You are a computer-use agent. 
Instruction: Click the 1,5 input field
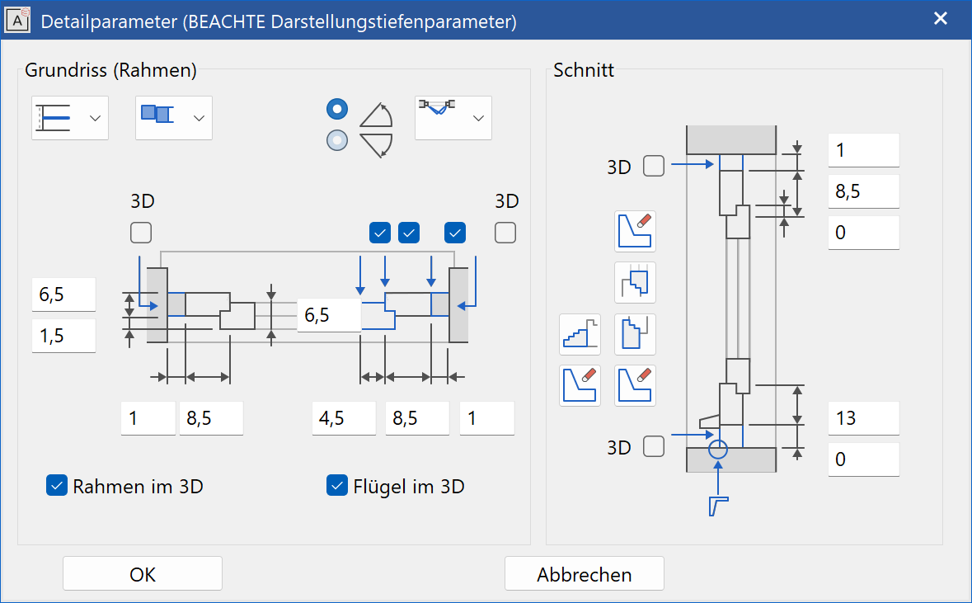[63, 336]
